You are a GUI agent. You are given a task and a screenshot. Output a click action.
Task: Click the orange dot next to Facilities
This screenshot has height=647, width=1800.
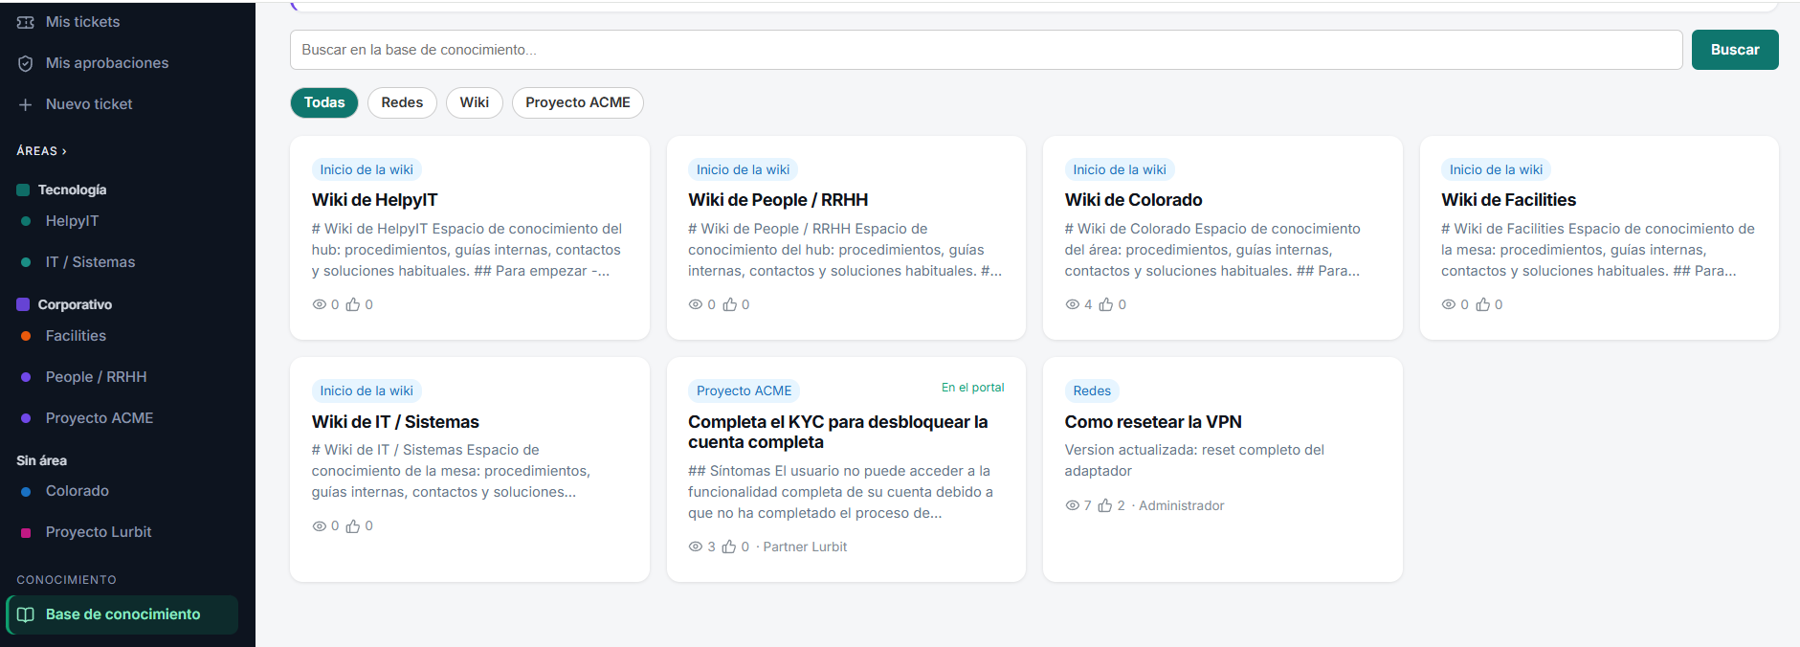coord(26,336)
